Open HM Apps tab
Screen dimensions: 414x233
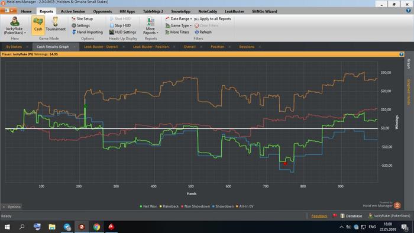pos(127,11)
